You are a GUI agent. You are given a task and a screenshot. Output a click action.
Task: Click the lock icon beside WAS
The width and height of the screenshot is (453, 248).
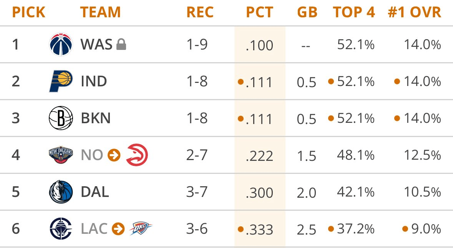121,45
